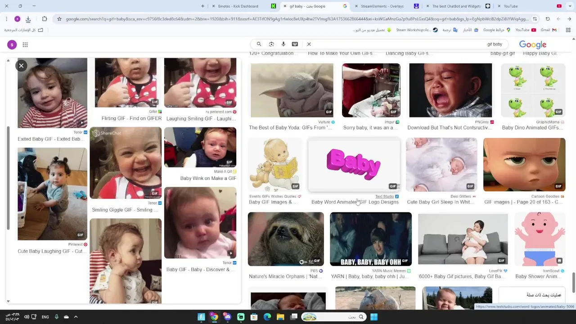This screenshot has height=324, width=576.
Task: Open the Baby Shower animated icon thumbnail
Action: [x=540, y=239]
